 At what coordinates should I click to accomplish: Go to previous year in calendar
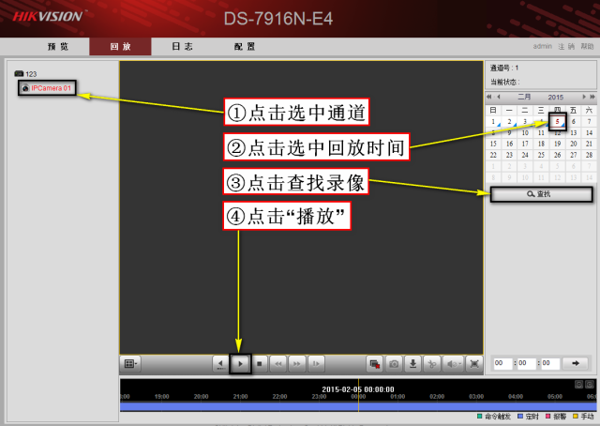pos(489,97)
